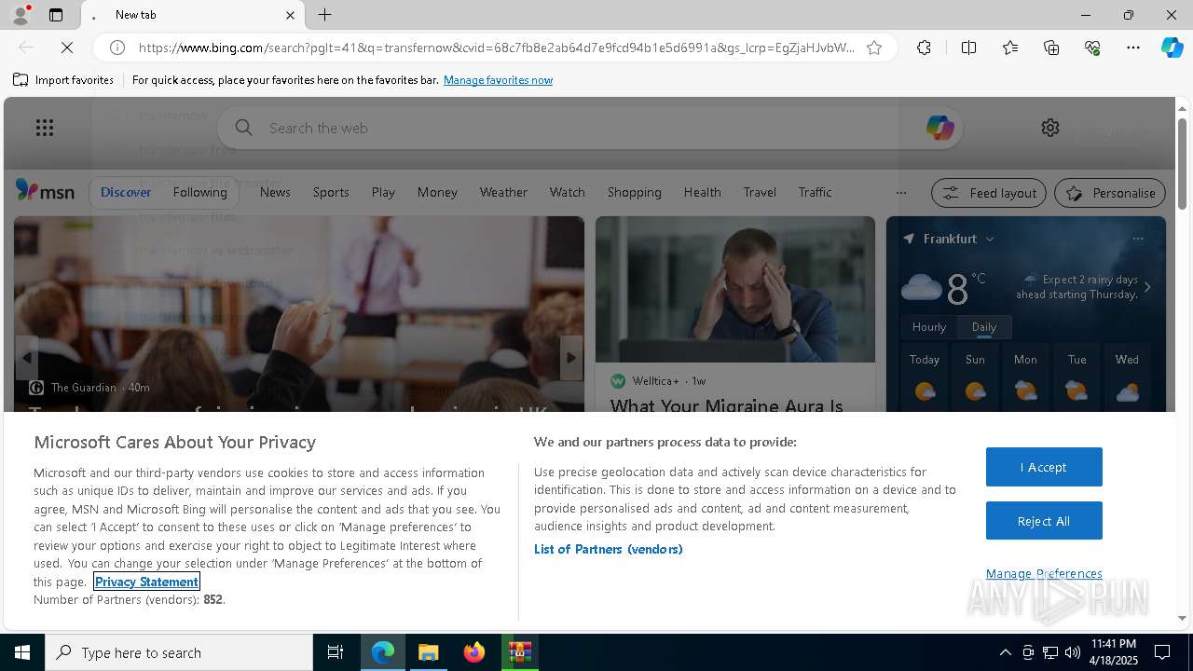Open the Windows Start menu
1193x671 pixels.
22,652
